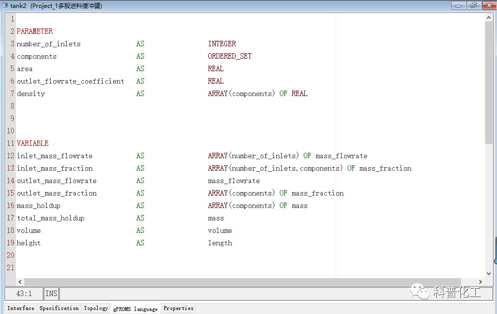
Task: Click the horizontal scrollbar left arrow
Action: [x=20, y=282]
